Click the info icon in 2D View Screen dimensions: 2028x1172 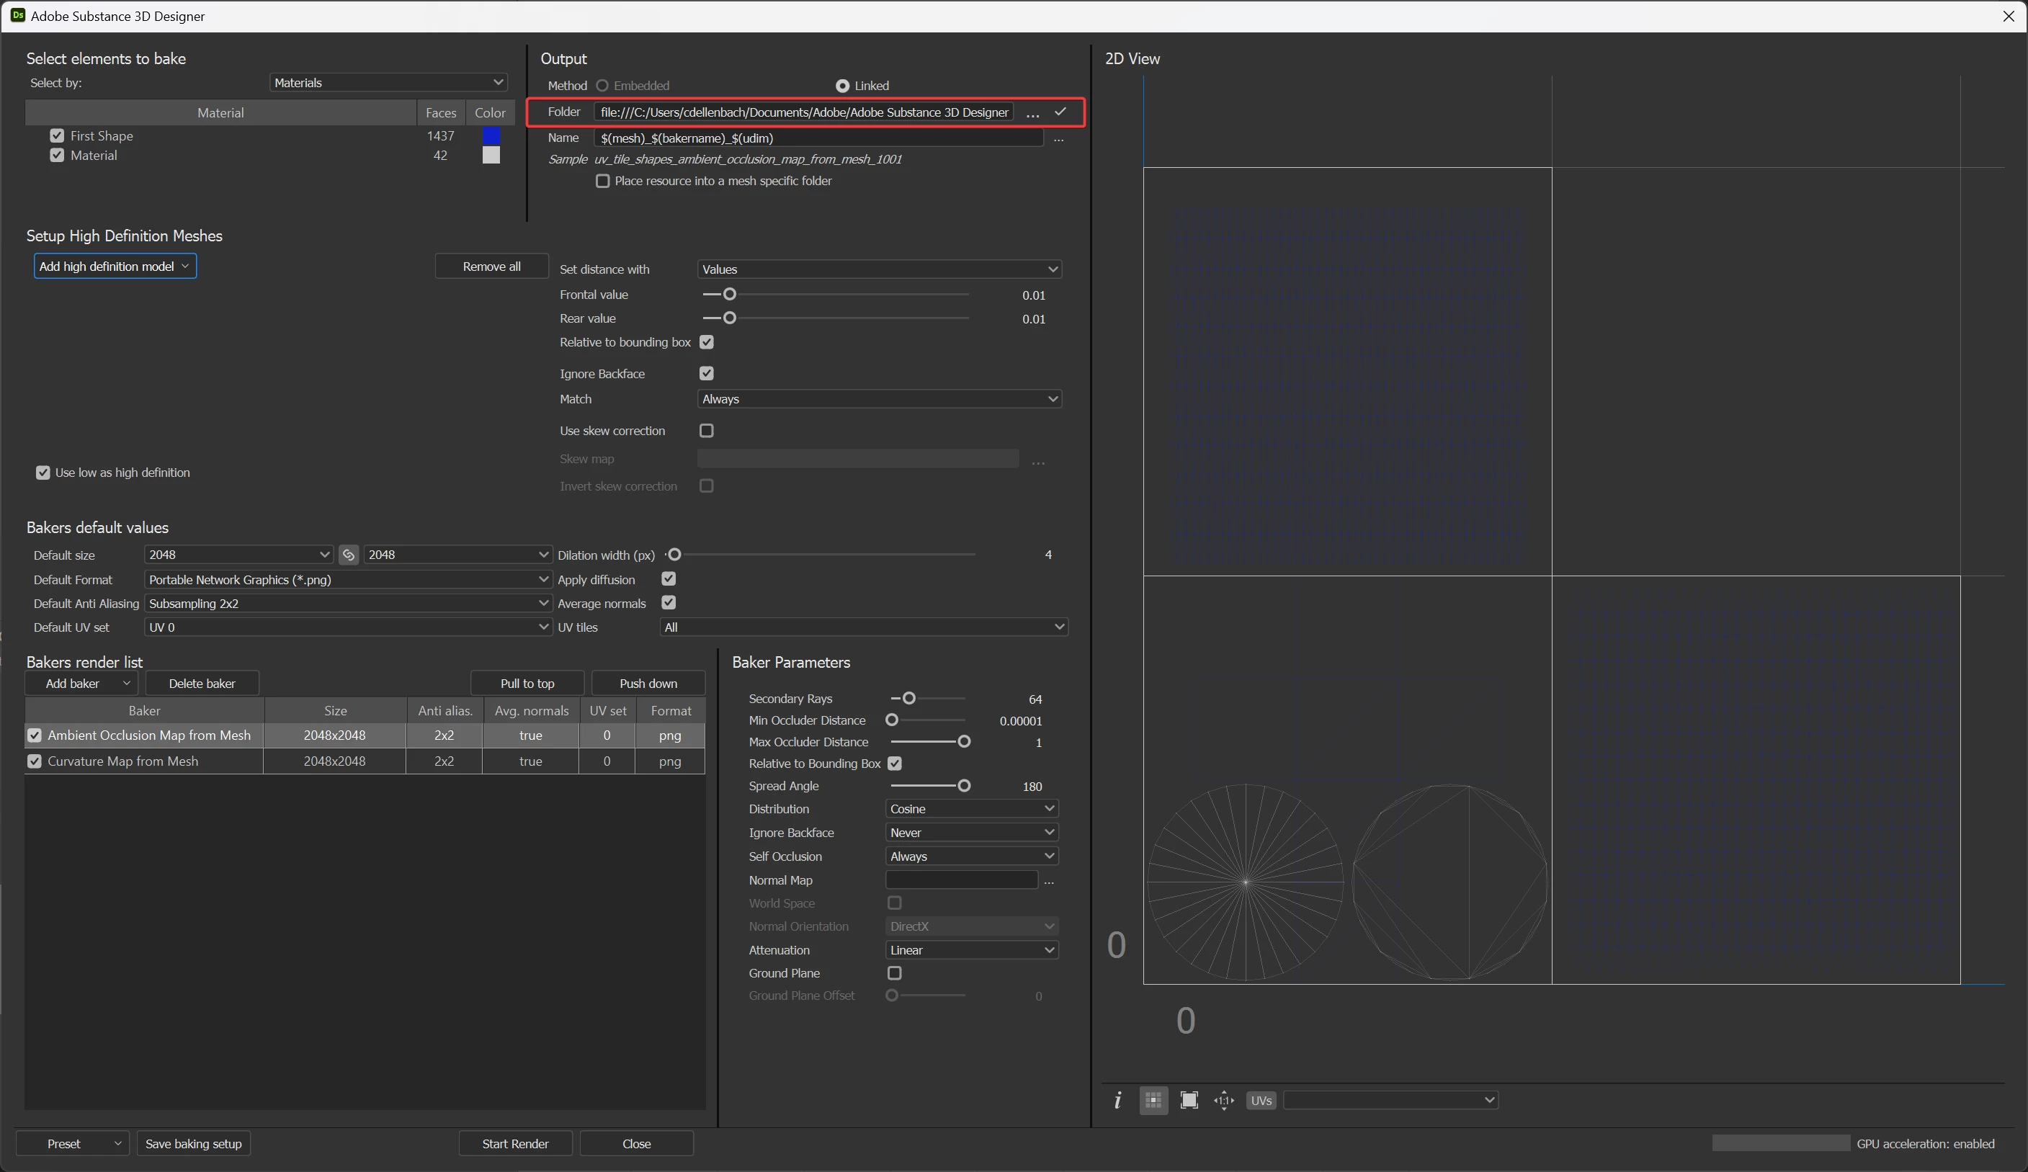(x=1117, y=1101)
